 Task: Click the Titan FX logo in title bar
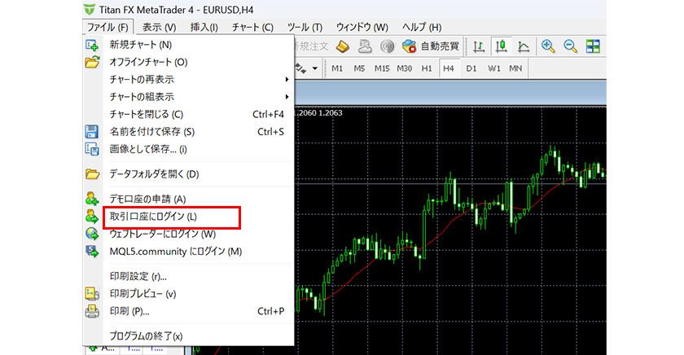(90, 9)
